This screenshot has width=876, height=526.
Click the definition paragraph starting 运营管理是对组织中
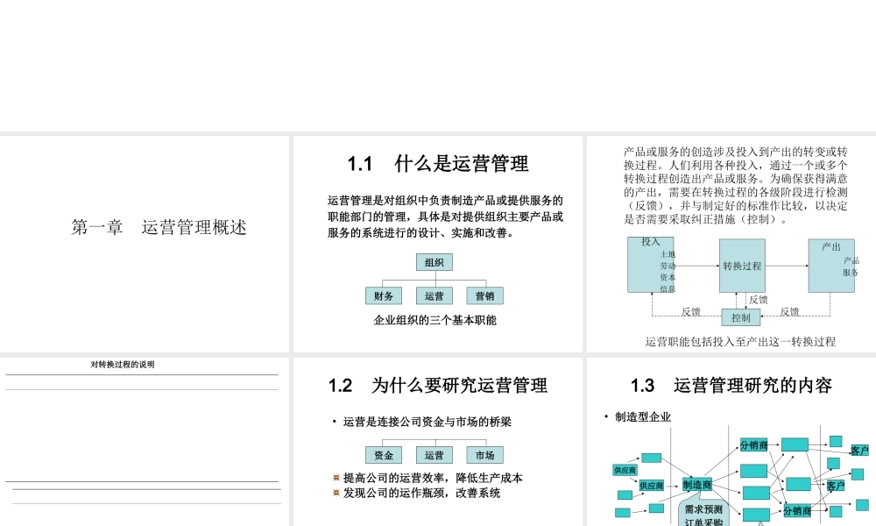[445, 217]
